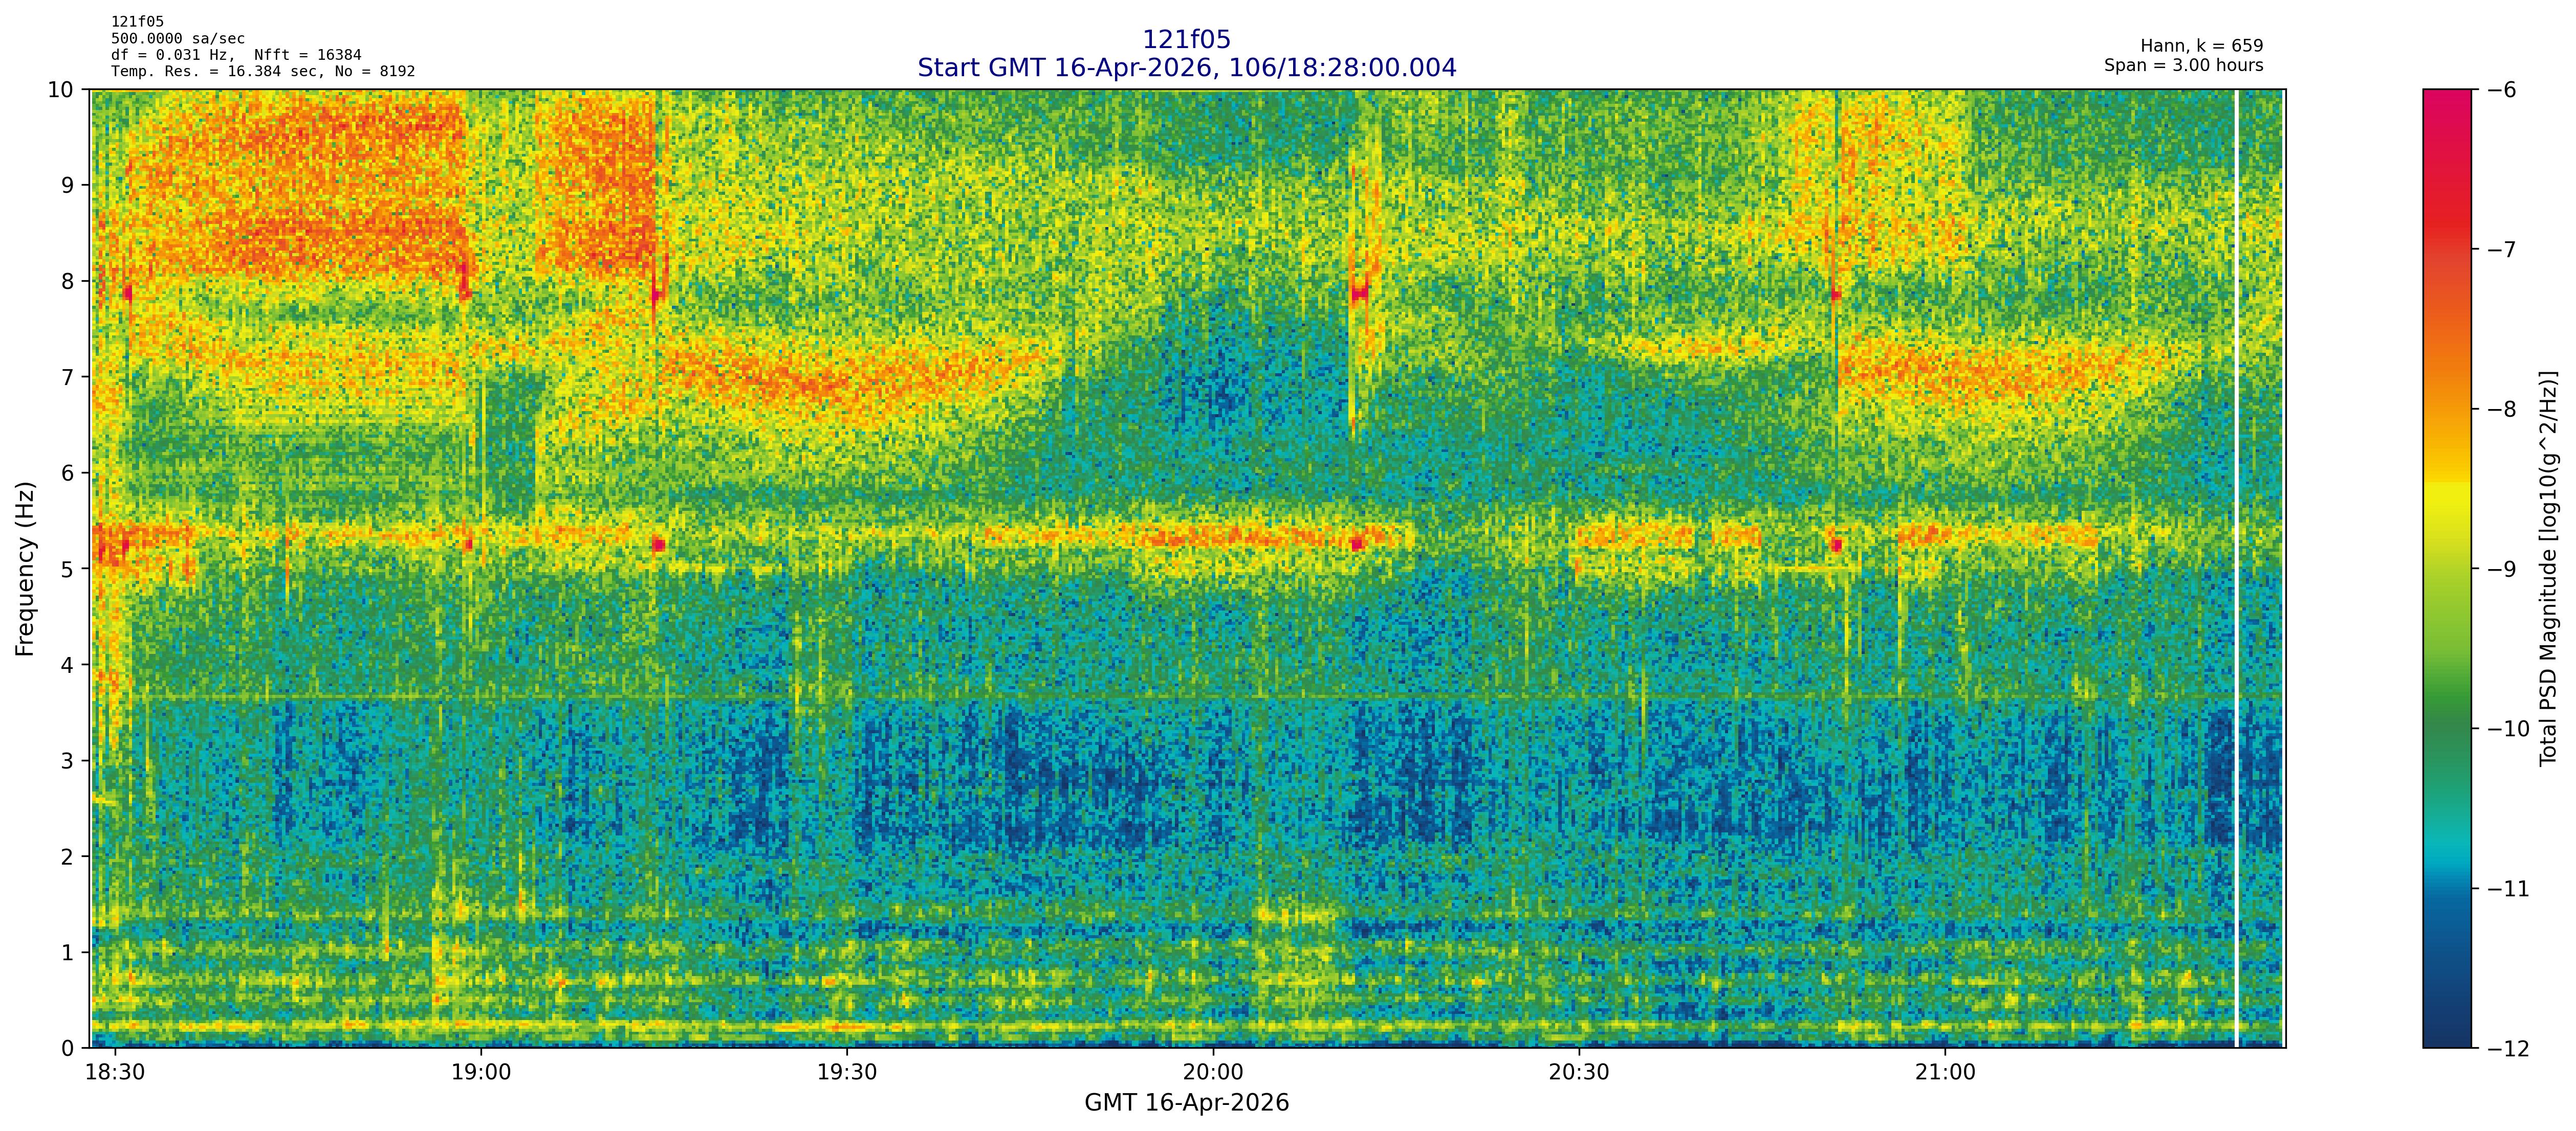2576x1131 pixels.
Task: Click the 121f05 plot title
Action: tap(1186, 40)
